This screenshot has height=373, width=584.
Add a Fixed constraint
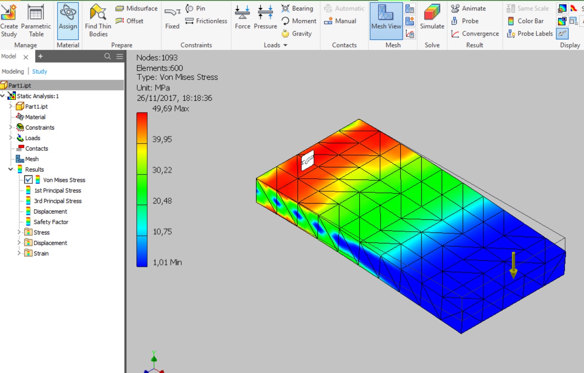click(x=172, y=19)
